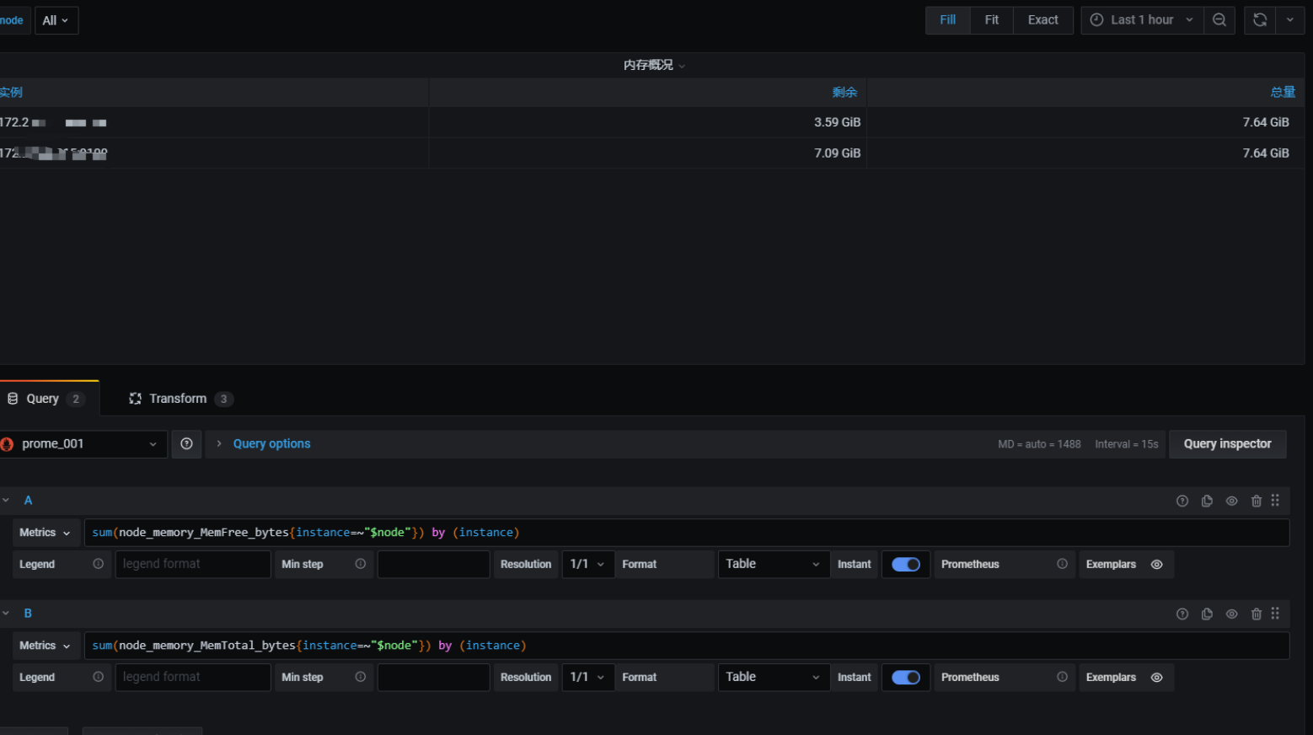
Task: Click the Min step info icon in query B
Action: coord(361,677)
